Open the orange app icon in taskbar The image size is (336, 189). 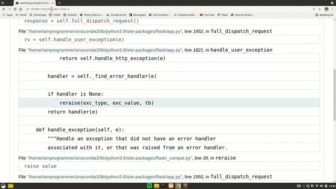click(x=171, y=186)
